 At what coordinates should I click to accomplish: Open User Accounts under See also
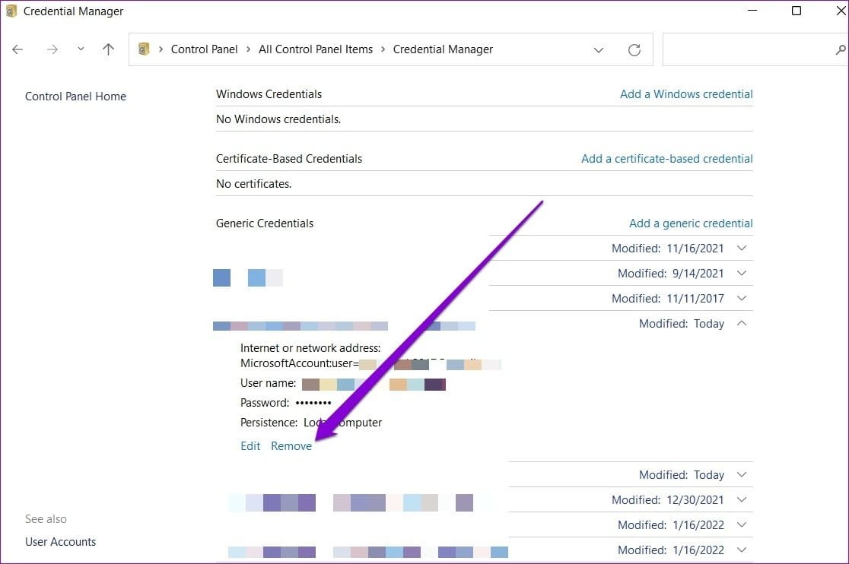point(60,542)
